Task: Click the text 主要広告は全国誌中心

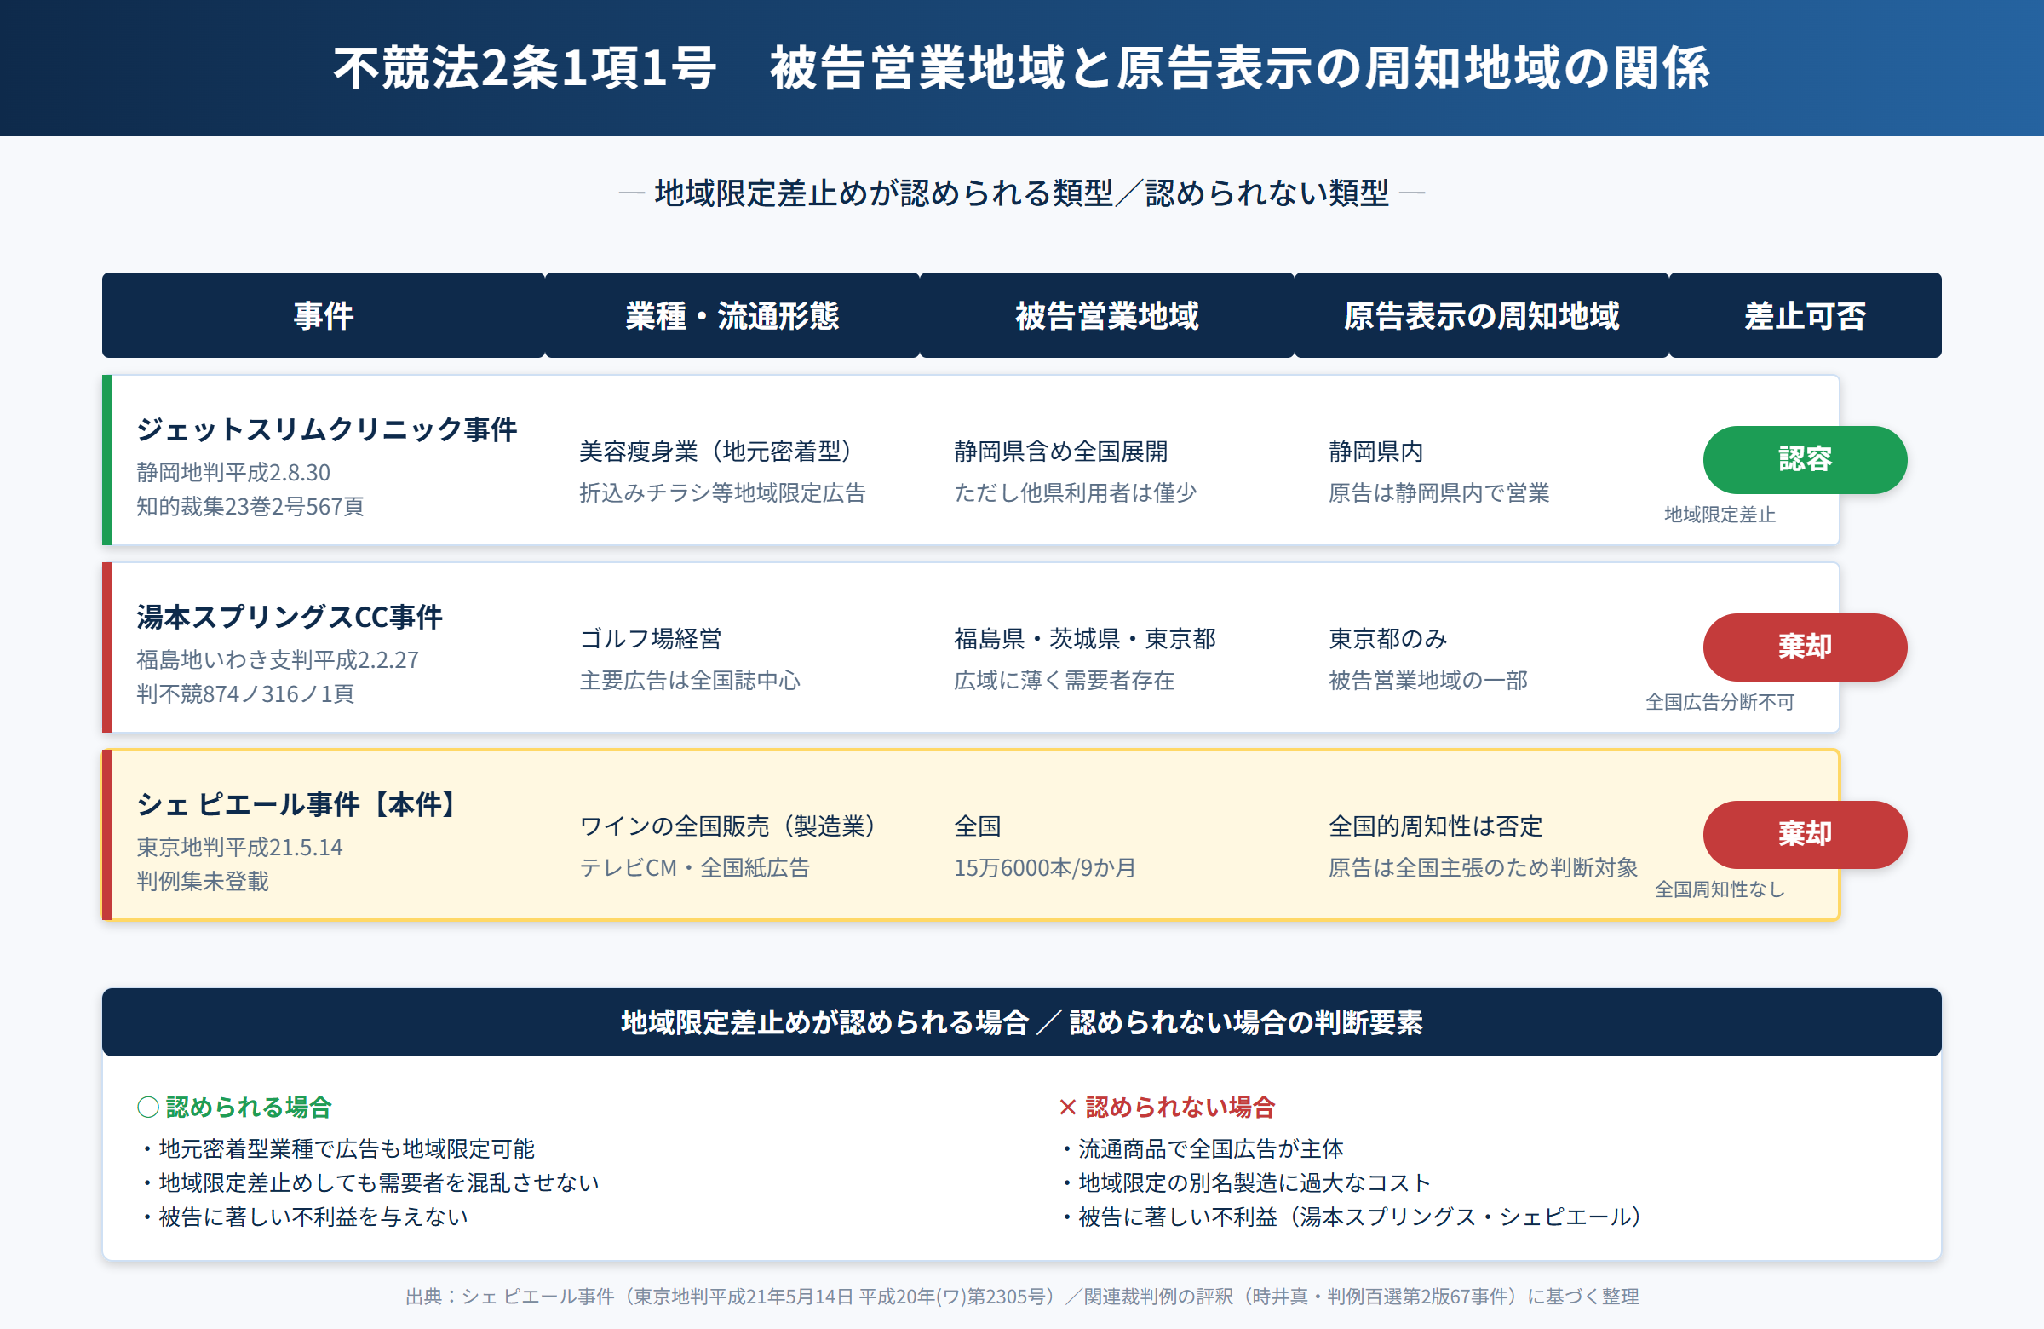Action: [690, 680]
